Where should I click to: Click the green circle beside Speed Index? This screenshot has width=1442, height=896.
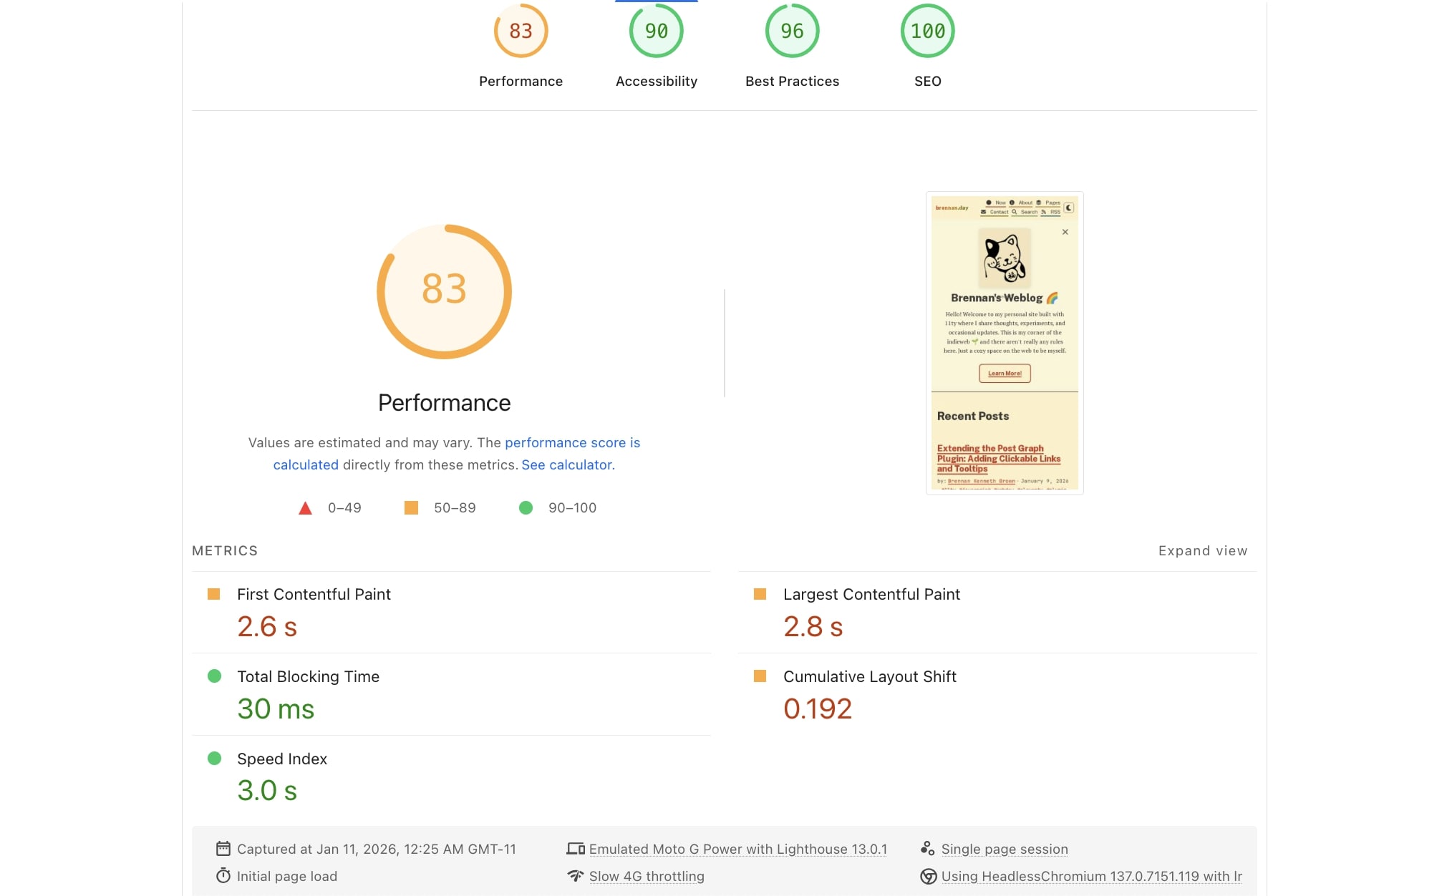214,758
